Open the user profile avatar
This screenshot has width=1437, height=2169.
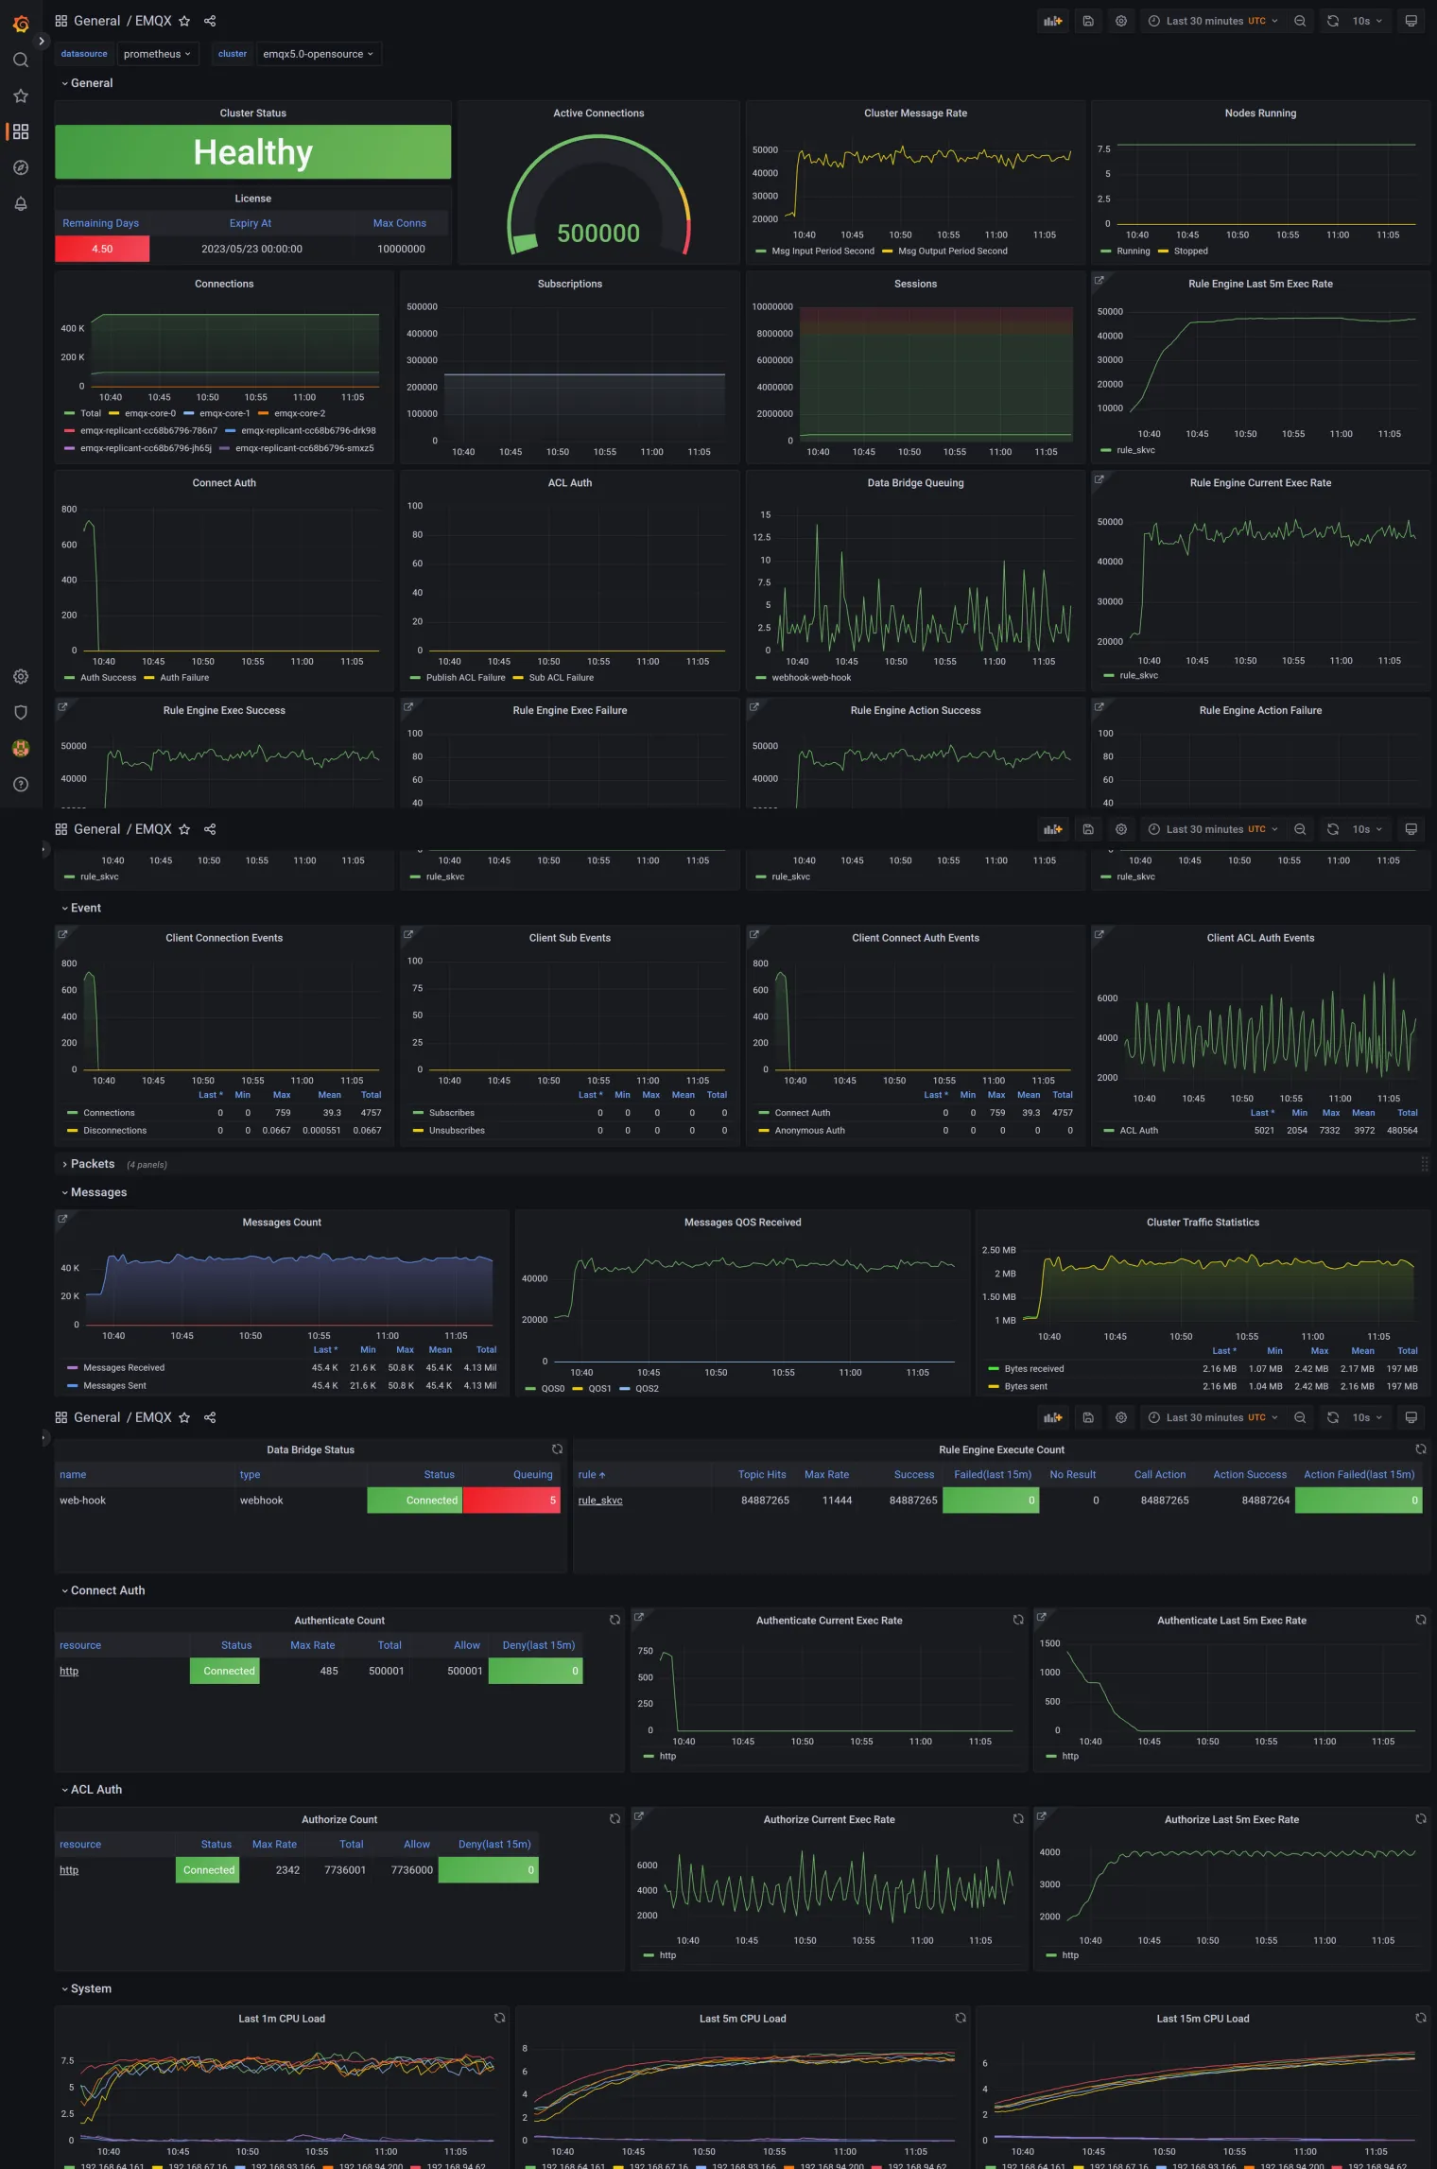[21, 748]
